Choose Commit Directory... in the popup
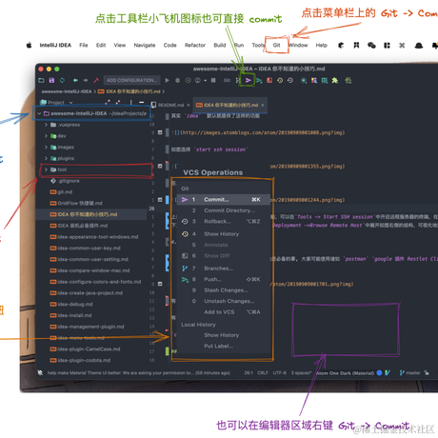This screenshot has height=438, width=438. click(224, 210)
